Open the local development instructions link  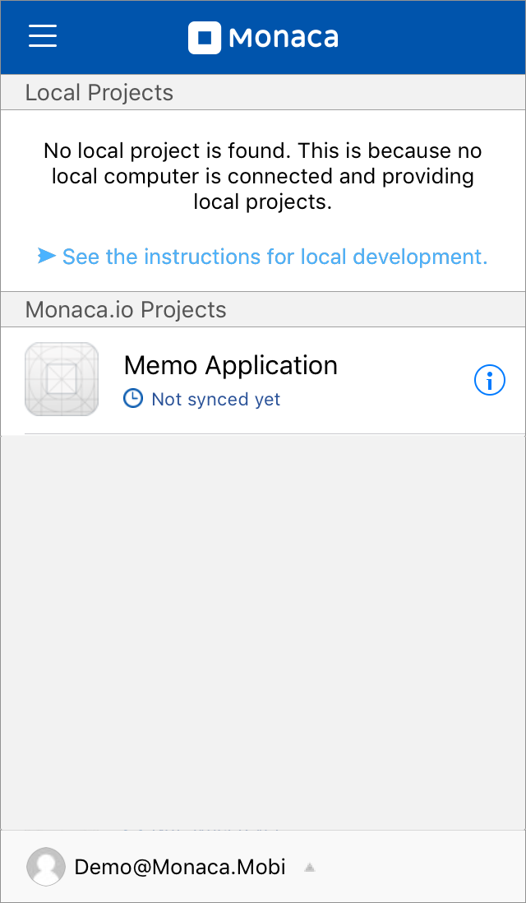click(x=275, y=257)
